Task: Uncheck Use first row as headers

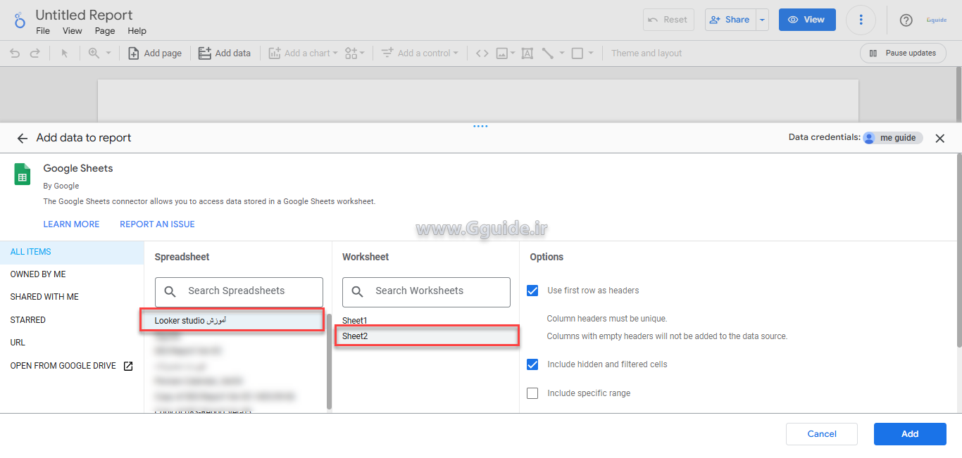Action: [532, 290]
